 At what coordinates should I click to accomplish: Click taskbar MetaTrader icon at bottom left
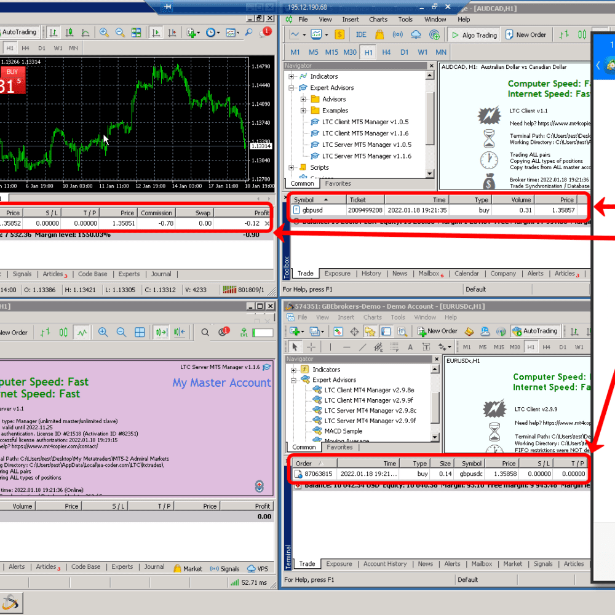pos(11,603)
